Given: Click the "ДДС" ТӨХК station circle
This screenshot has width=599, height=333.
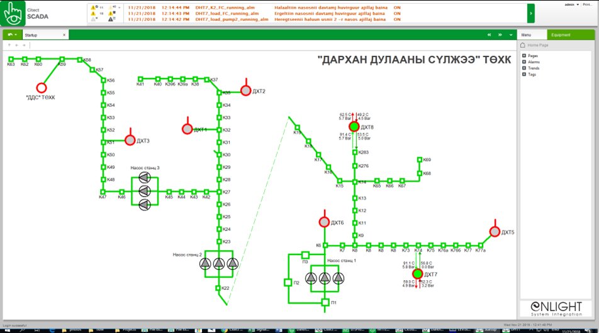Looking at the screenshot, I should pyautogui.click(x=42, y=88).
